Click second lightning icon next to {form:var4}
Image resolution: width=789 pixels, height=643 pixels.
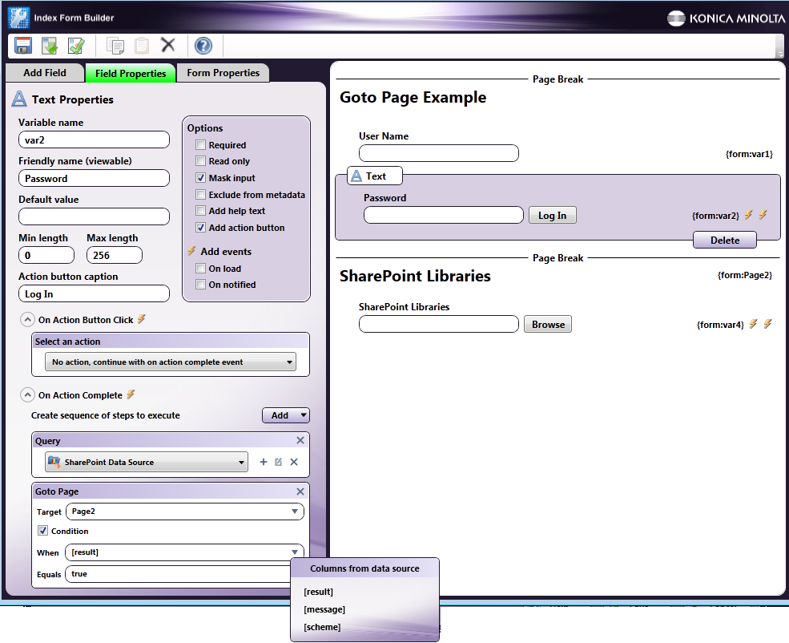(x=767, y=324)
